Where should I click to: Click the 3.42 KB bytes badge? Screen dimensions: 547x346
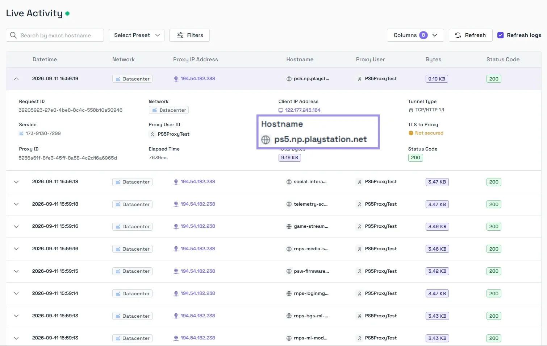coord(437,271)
